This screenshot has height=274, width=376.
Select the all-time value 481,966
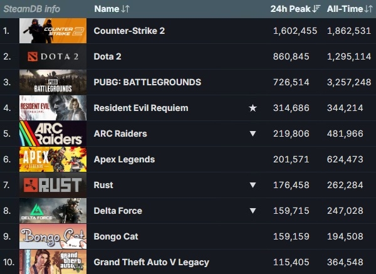(345, 134)
